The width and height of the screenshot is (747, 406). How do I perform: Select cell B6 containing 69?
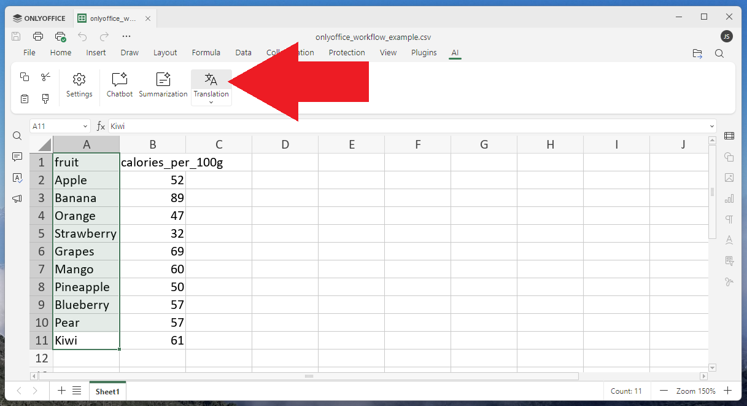point(152,251)
